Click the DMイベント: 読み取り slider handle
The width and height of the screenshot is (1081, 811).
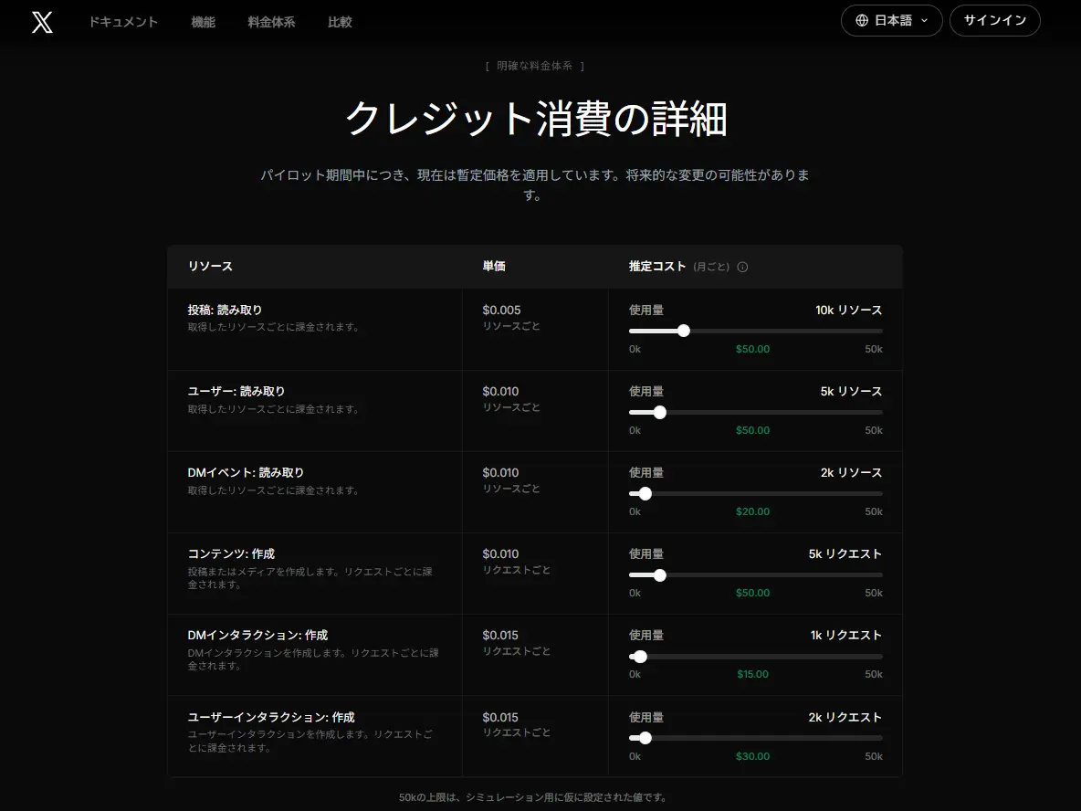coord(645,493)
